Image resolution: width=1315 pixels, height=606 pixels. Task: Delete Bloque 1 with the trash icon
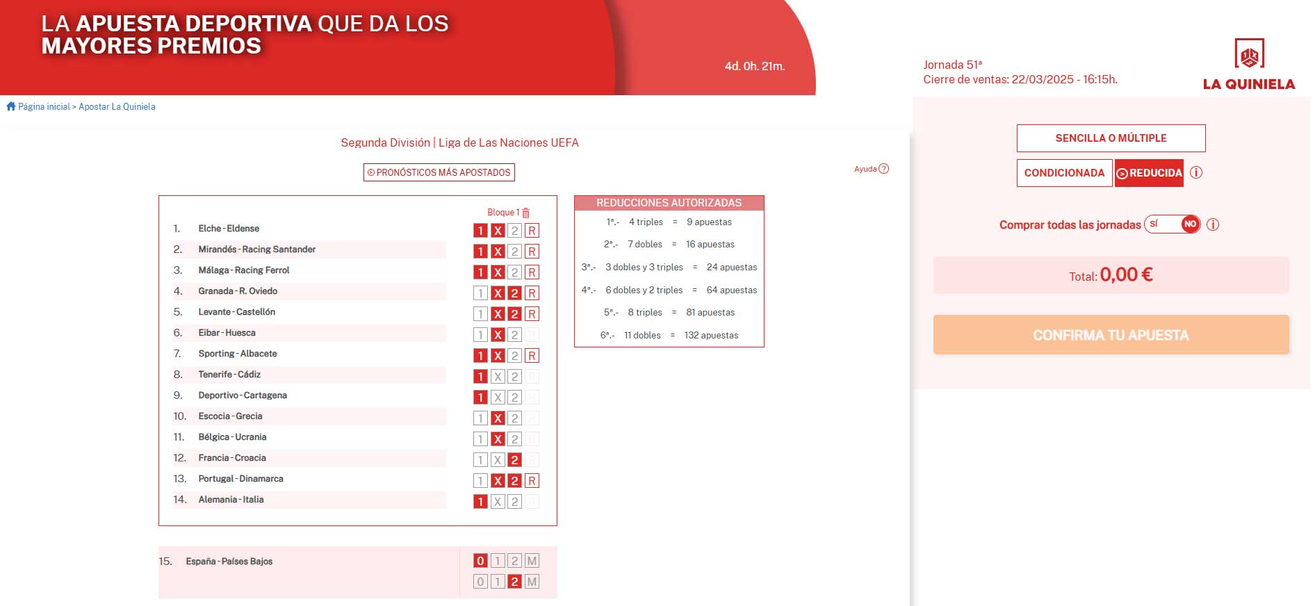(x=525, y=213)
